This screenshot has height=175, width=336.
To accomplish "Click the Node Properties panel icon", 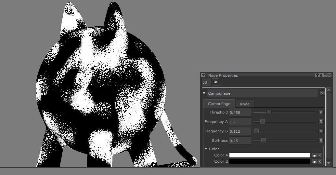I will [x=203, y=75].
